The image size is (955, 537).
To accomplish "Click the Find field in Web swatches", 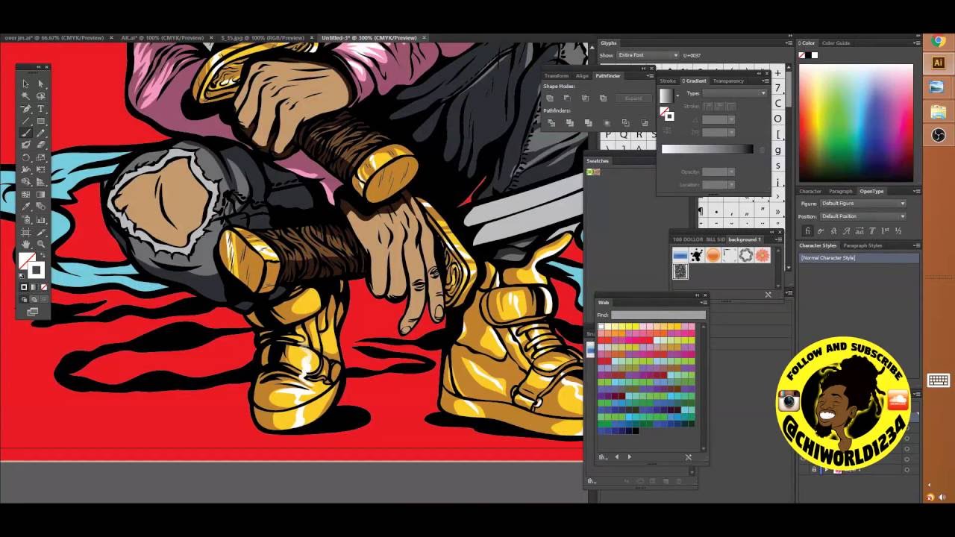I will 658,315.
